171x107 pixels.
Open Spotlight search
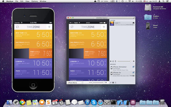(163, 1)
